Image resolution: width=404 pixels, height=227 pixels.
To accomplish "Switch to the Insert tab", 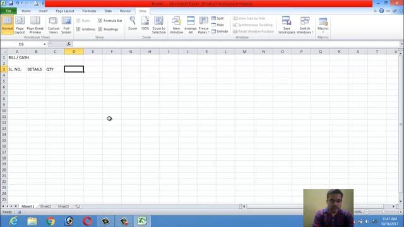I will click(43, 11).
